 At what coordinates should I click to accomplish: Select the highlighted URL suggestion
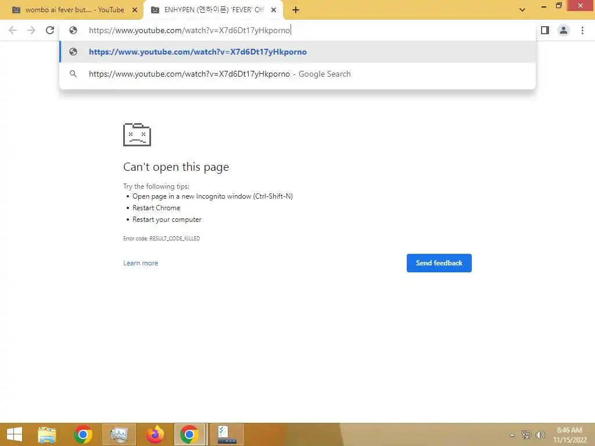[x=297, y=52]
